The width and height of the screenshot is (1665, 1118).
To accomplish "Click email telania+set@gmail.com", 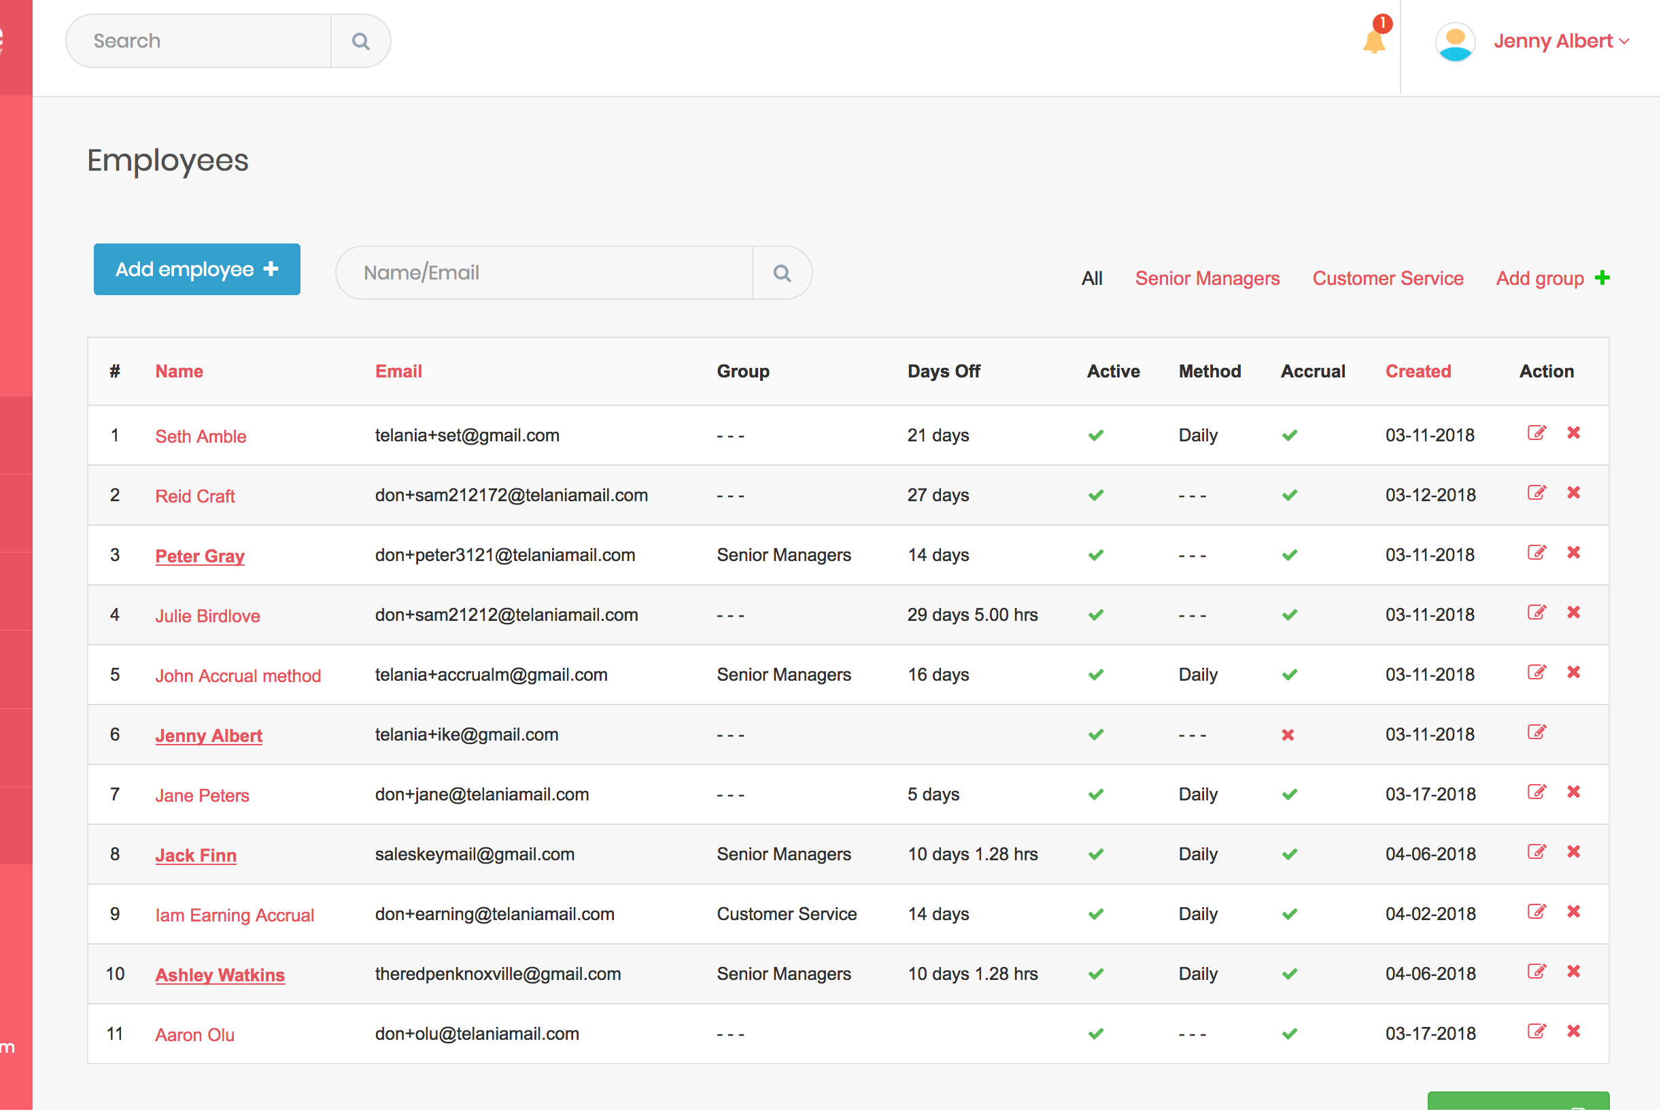I will 468,437.
